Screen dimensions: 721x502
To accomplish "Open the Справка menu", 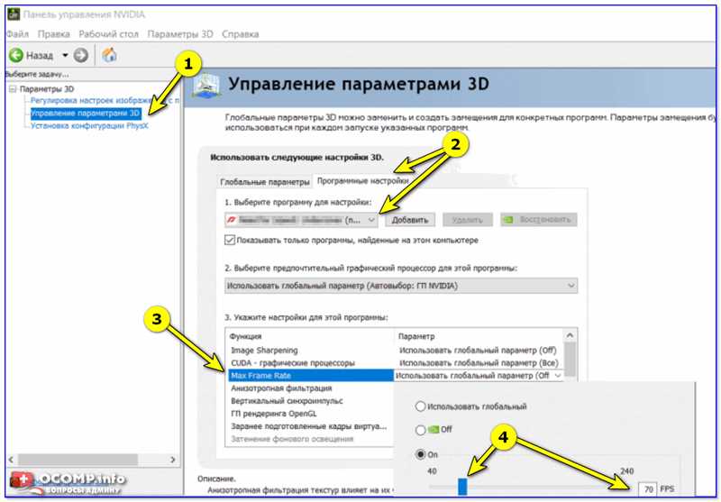I will 240,34.
